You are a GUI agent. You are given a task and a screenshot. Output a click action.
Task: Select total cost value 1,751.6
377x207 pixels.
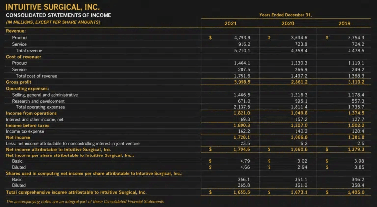tap(242, 76)
